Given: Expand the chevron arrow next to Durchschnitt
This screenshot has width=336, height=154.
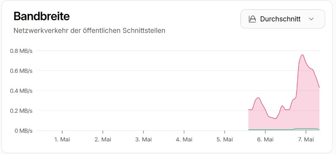Looking at the screenshot, I should pyautogui.click(x=311, y=19).
